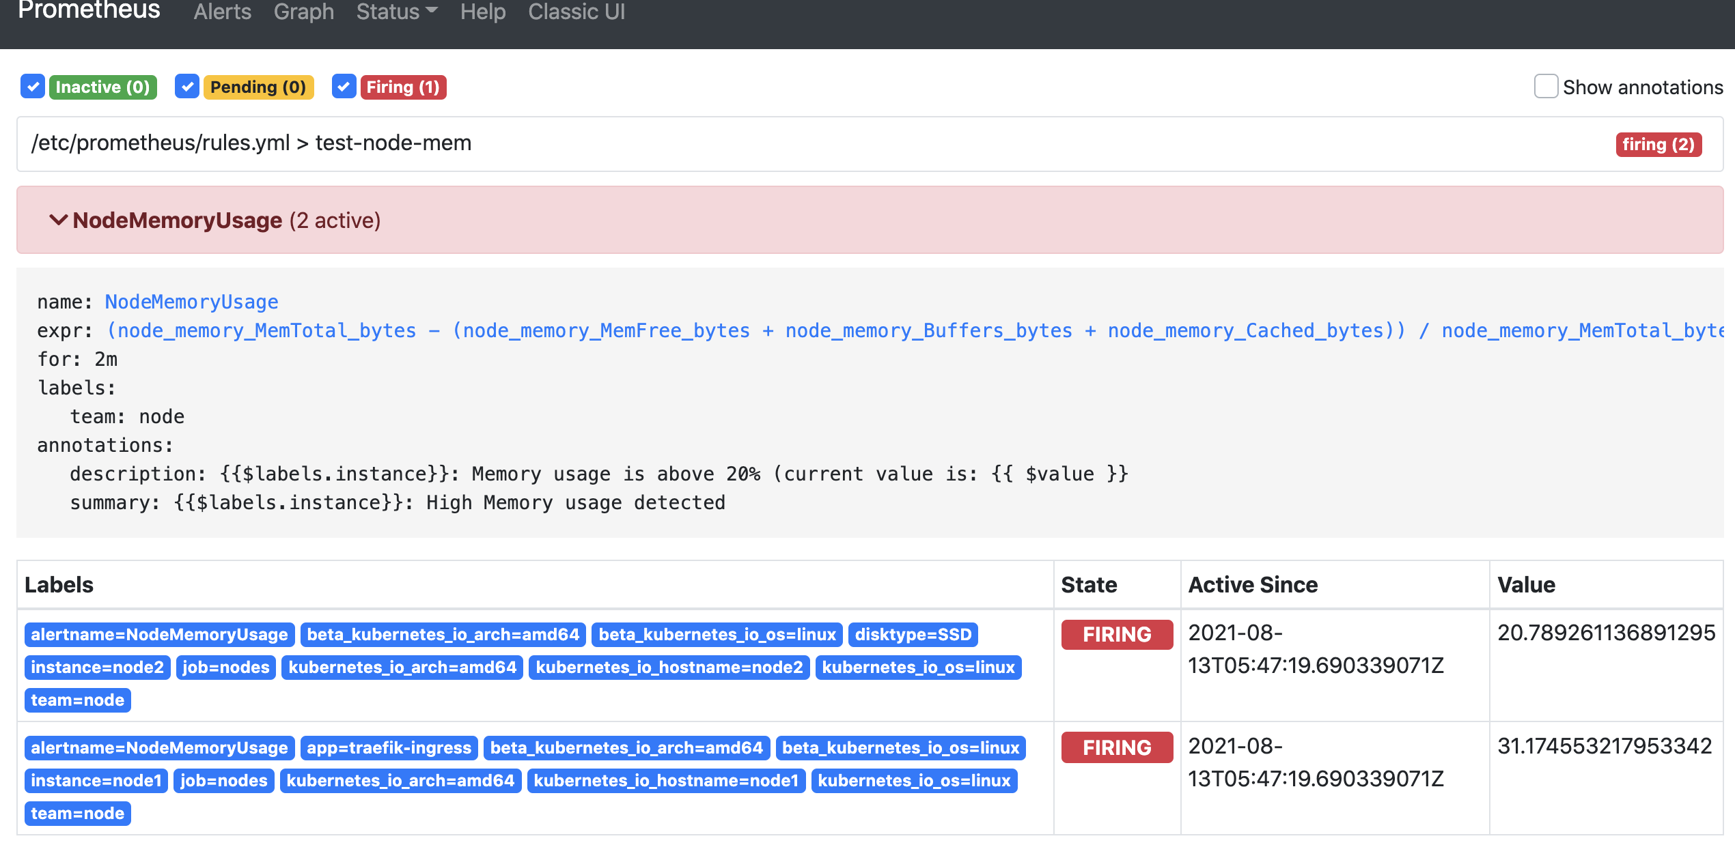Open the Status dropdown menu
1735x845 pixels.
tap(396, 12)
